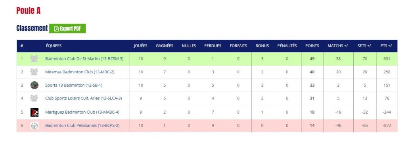Click the SETS +/- column header
406x142 pixels.
tap(365, 46)
